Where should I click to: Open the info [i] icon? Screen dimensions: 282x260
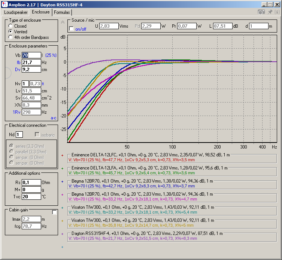click(x=277, y=12)
